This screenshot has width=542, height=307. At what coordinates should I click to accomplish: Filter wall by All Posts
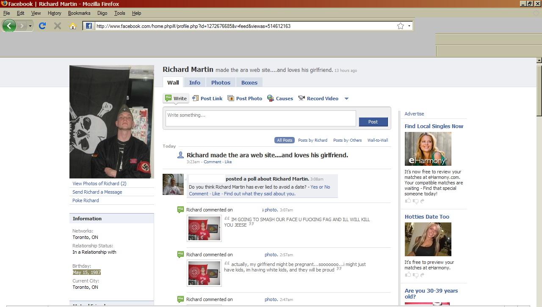(x=285, y=140)
